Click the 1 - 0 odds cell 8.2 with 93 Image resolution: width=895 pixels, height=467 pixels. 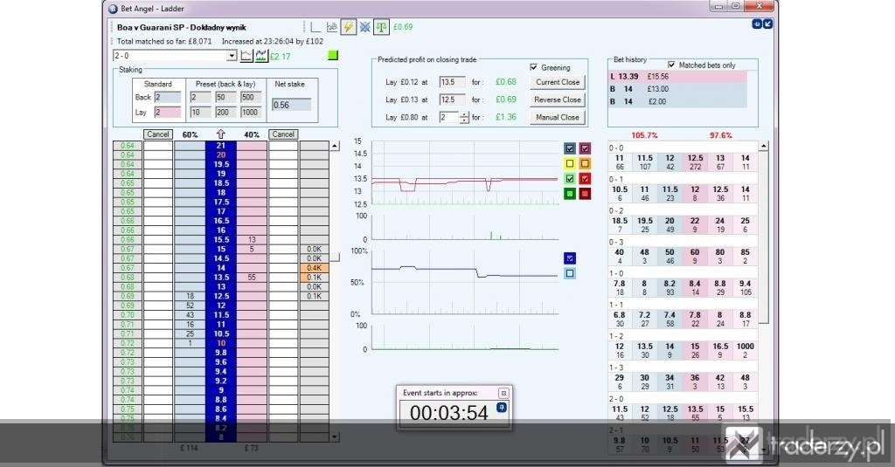click(670, 288)
